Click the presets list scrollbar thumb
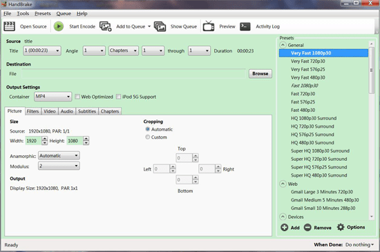 (x=371, y=70)
